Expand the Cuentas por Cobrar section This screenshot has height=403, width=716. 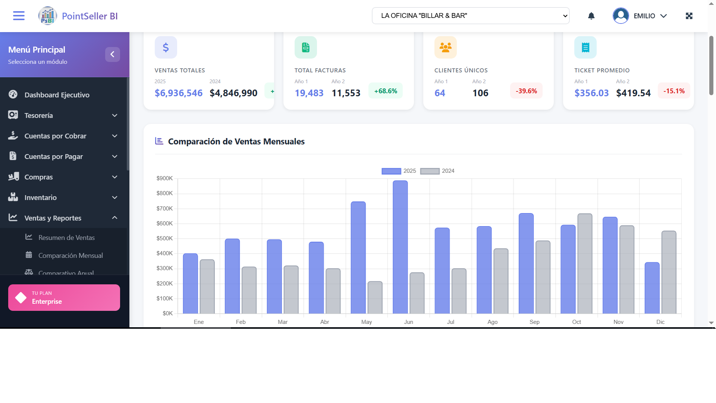pos(55,136)
